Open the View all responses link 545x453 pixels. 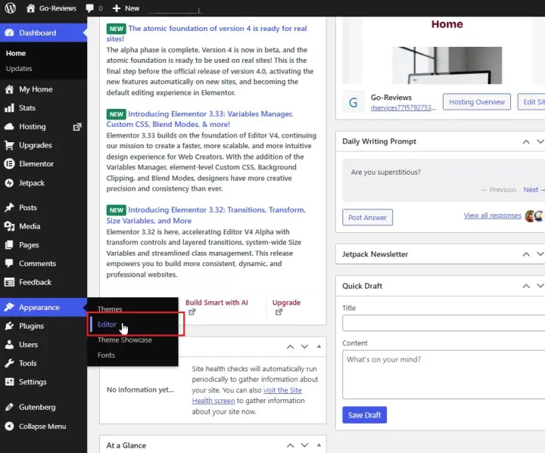coord(492,216)
